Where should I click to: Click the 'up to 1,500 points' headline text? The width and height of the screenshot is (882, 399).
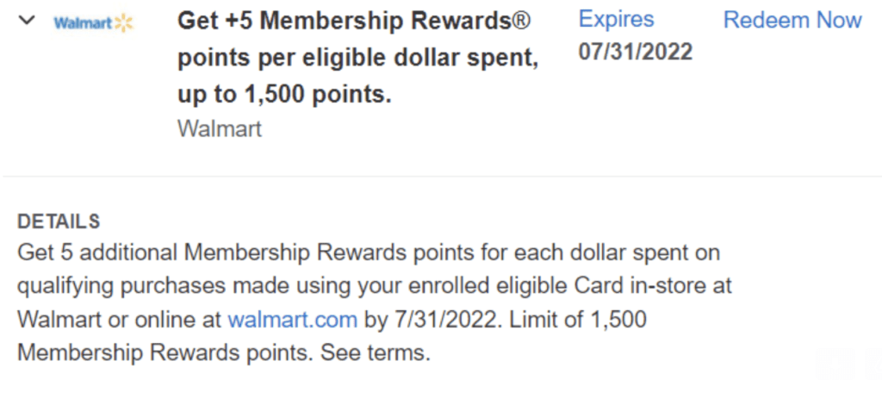click(x=284, y=95)
